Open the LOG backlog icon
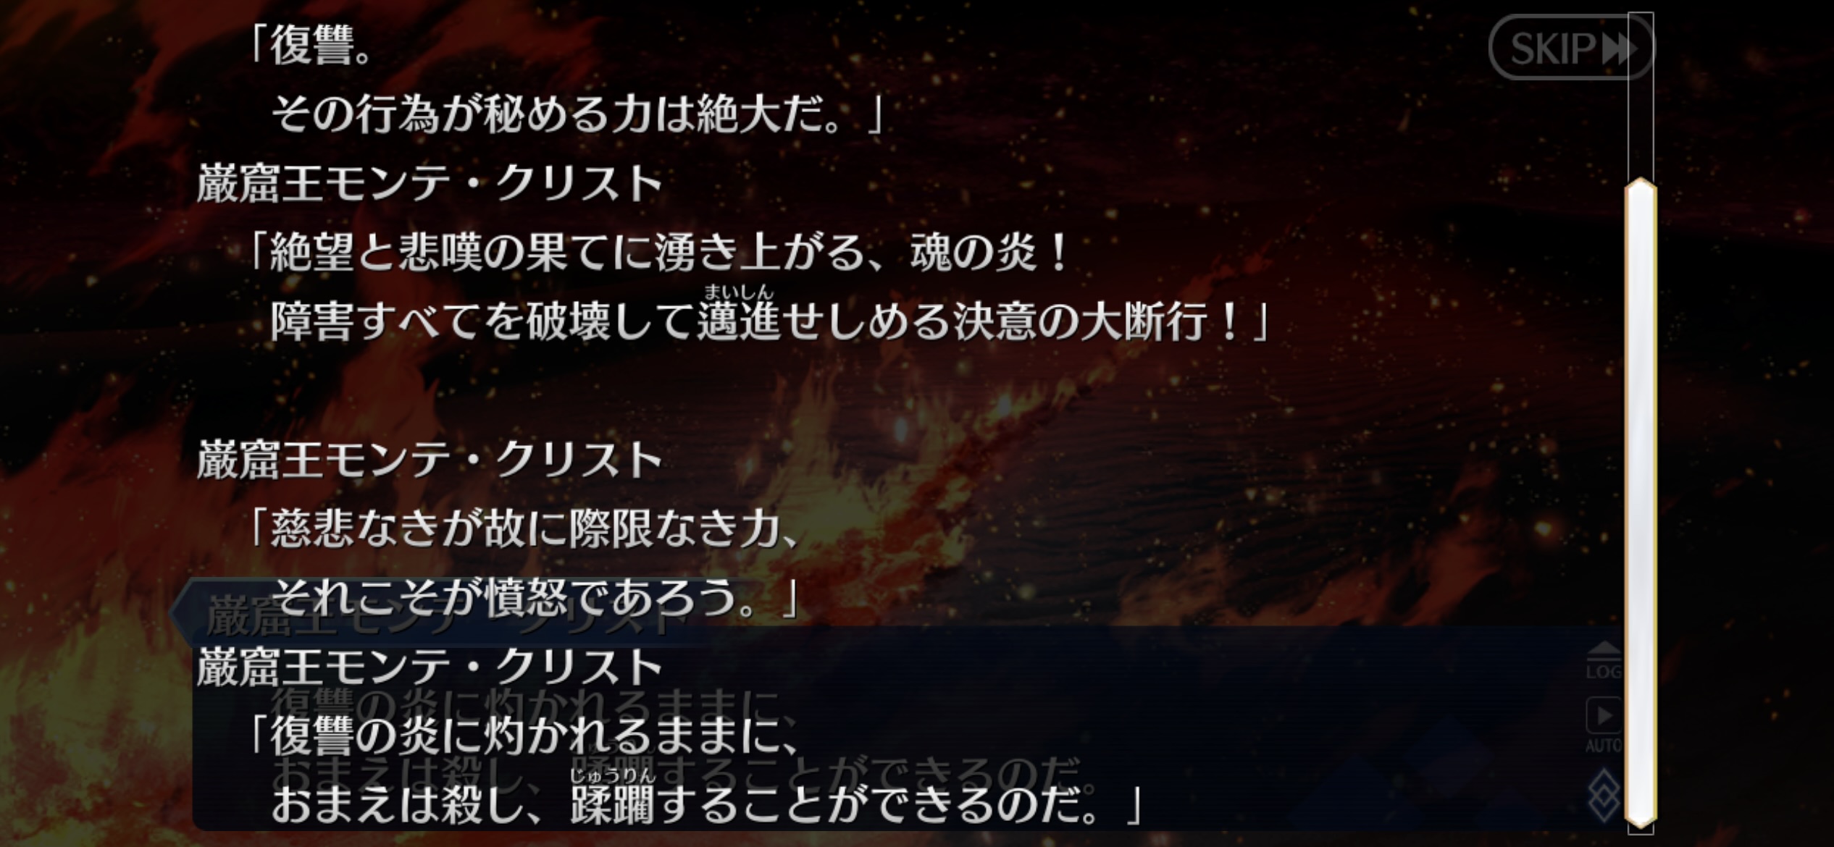Screen dimensions: 1834x847 click(x=1604, y=660)
